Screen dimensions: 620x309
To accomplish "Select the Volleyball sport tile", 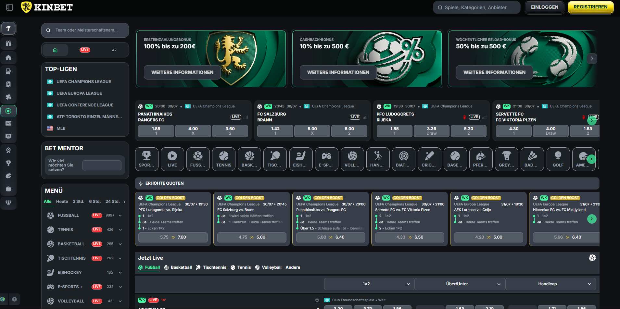I will coord(352,159).
